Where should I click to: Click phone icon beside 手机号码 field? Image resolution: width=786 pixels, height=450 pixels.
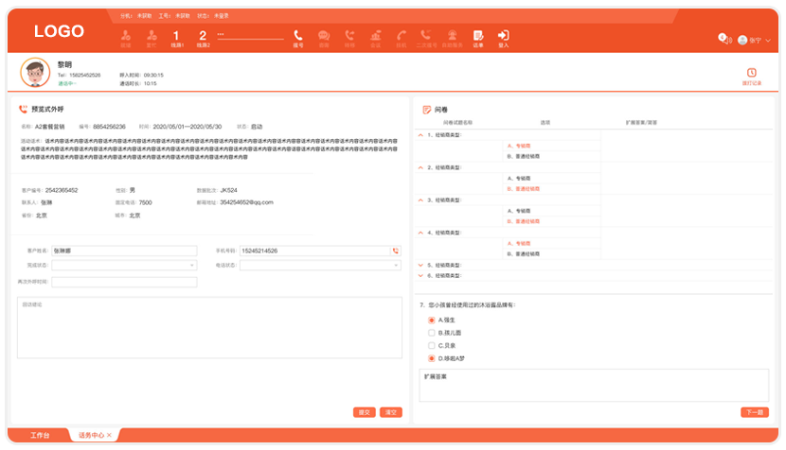396,251
